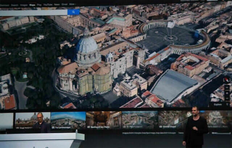Image resolution: width=232 pixels, height=148 pixels.
Task: Open the basilica facade thumbnail before Vue panoramique
Action: point(33,120)
